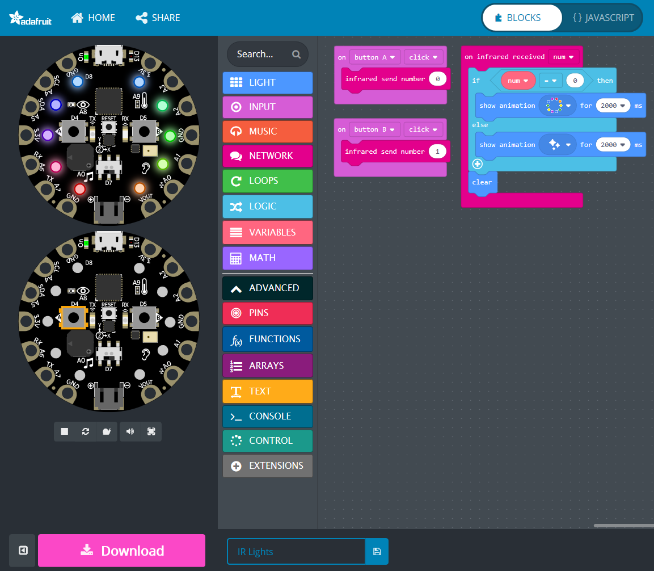Open the FUNCTIONS block category
The image size is (654, 571).
pos(268,339)
